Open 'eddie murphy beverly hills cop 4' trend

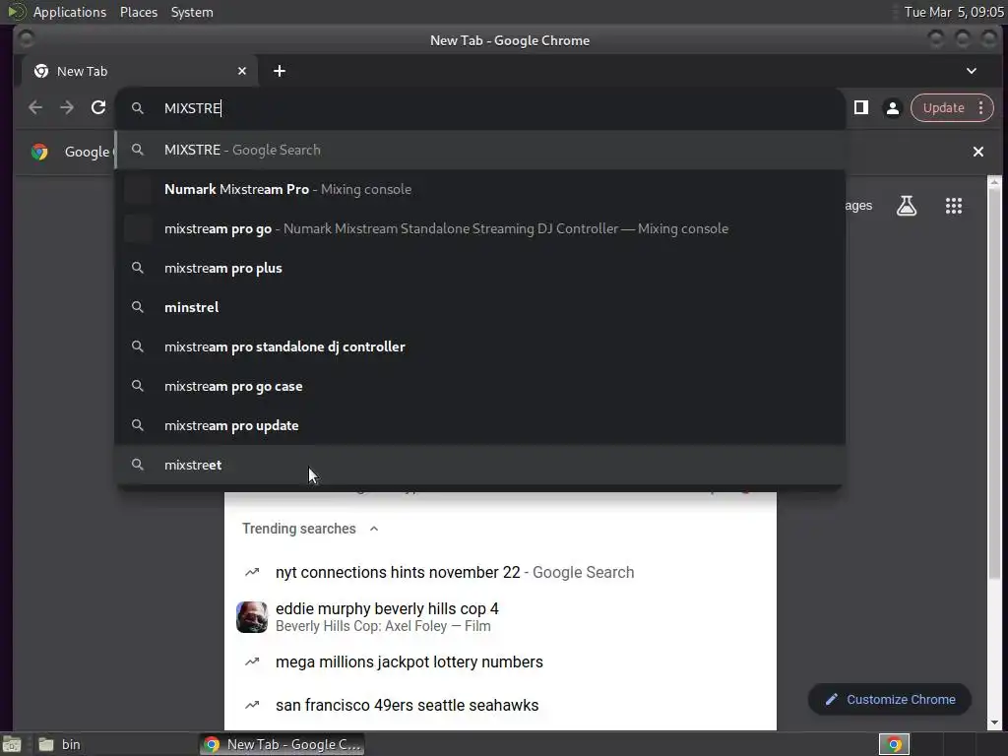(x=500, y=617)
